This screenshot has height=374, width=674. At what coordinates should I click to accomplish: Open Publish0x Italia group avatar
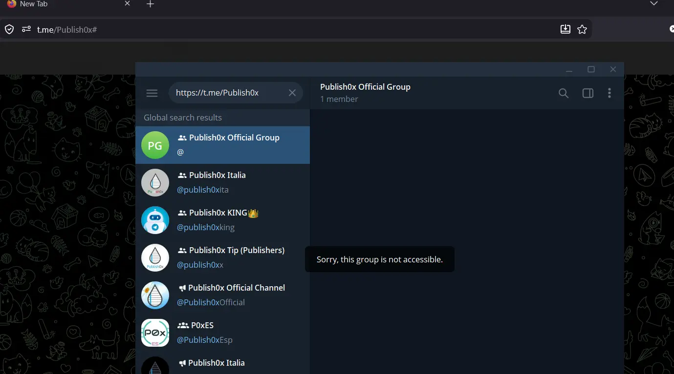pyautogui.click(x=155, y=182)
